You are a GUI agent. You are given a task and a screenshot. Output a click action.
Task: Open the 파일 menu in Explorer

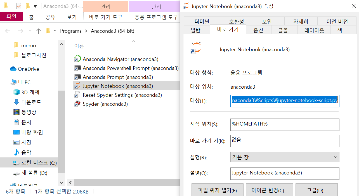tap(11, 17)
